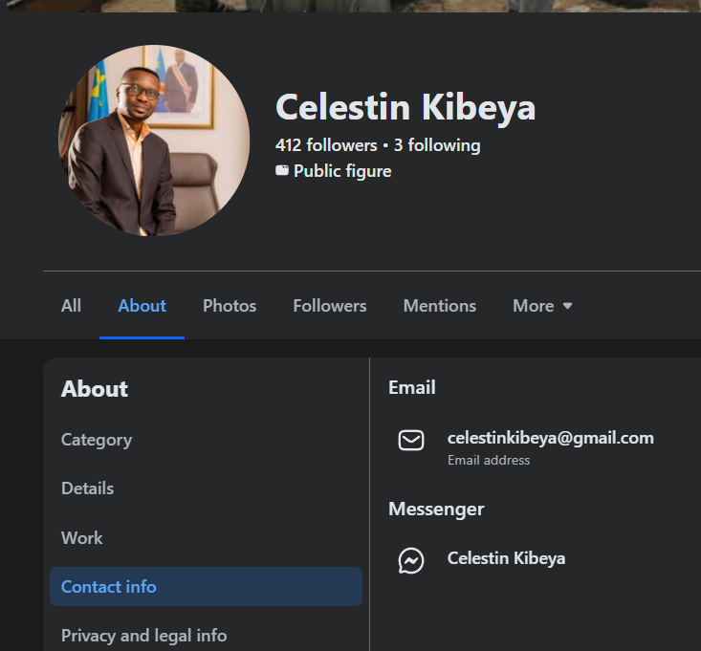701x651 pixels.
Task: Open Celestin Kibeya's profile picture
Action: pyautogui.click(x=154, y=140)
